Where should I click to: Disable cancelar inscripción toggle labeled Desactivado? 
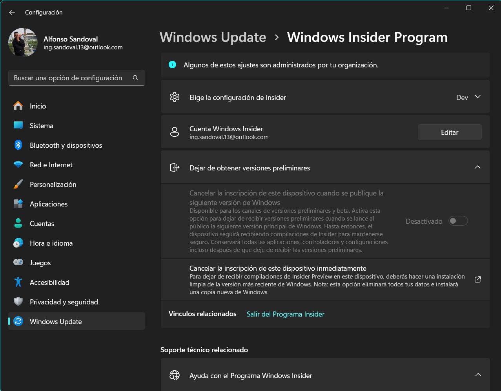coord(457,221)
